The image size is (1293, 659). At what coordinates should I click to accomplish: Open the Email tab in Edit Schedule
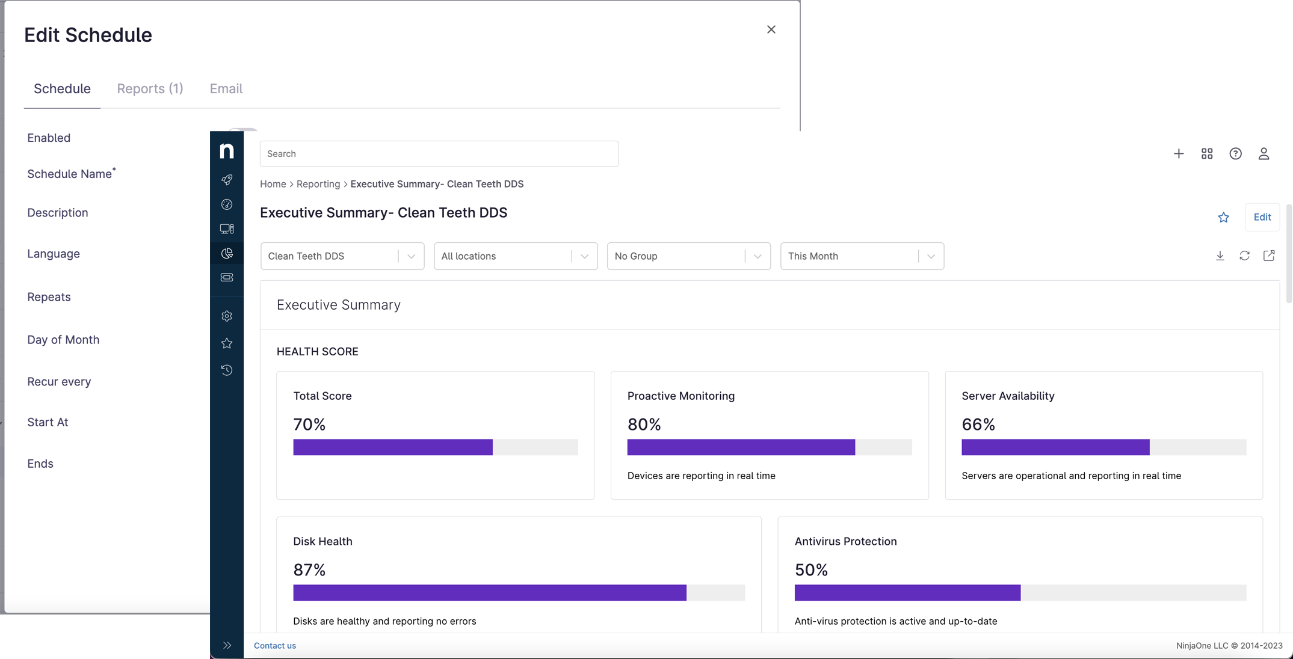(x=226, y=88)
